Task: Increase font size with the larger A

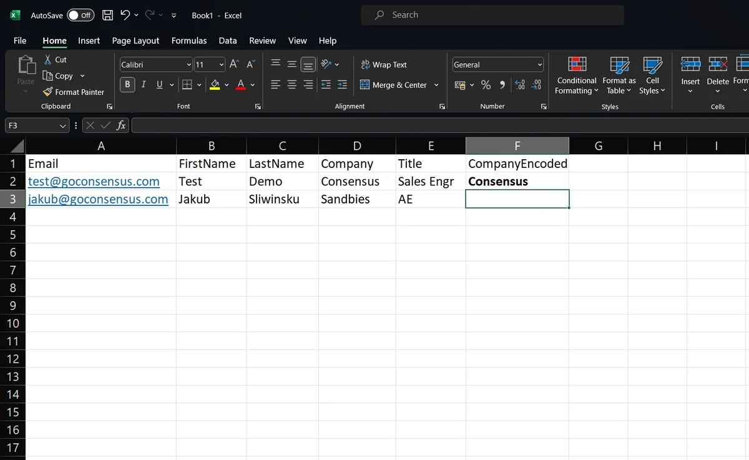Action: pyautogui.click(x=234, y=64)
